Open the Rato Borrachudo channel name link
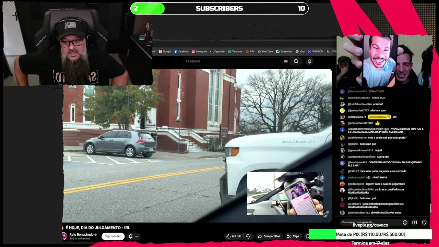 [x=81, y=235]
